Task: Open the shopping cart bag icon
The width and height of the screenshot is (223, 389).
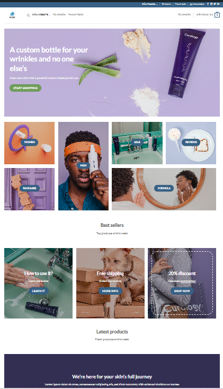Action: point(217,15)
